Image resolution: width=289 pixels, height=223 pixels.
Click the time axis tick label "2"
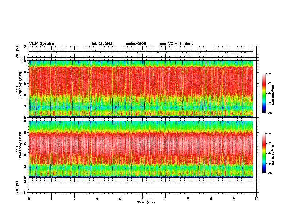74,199
